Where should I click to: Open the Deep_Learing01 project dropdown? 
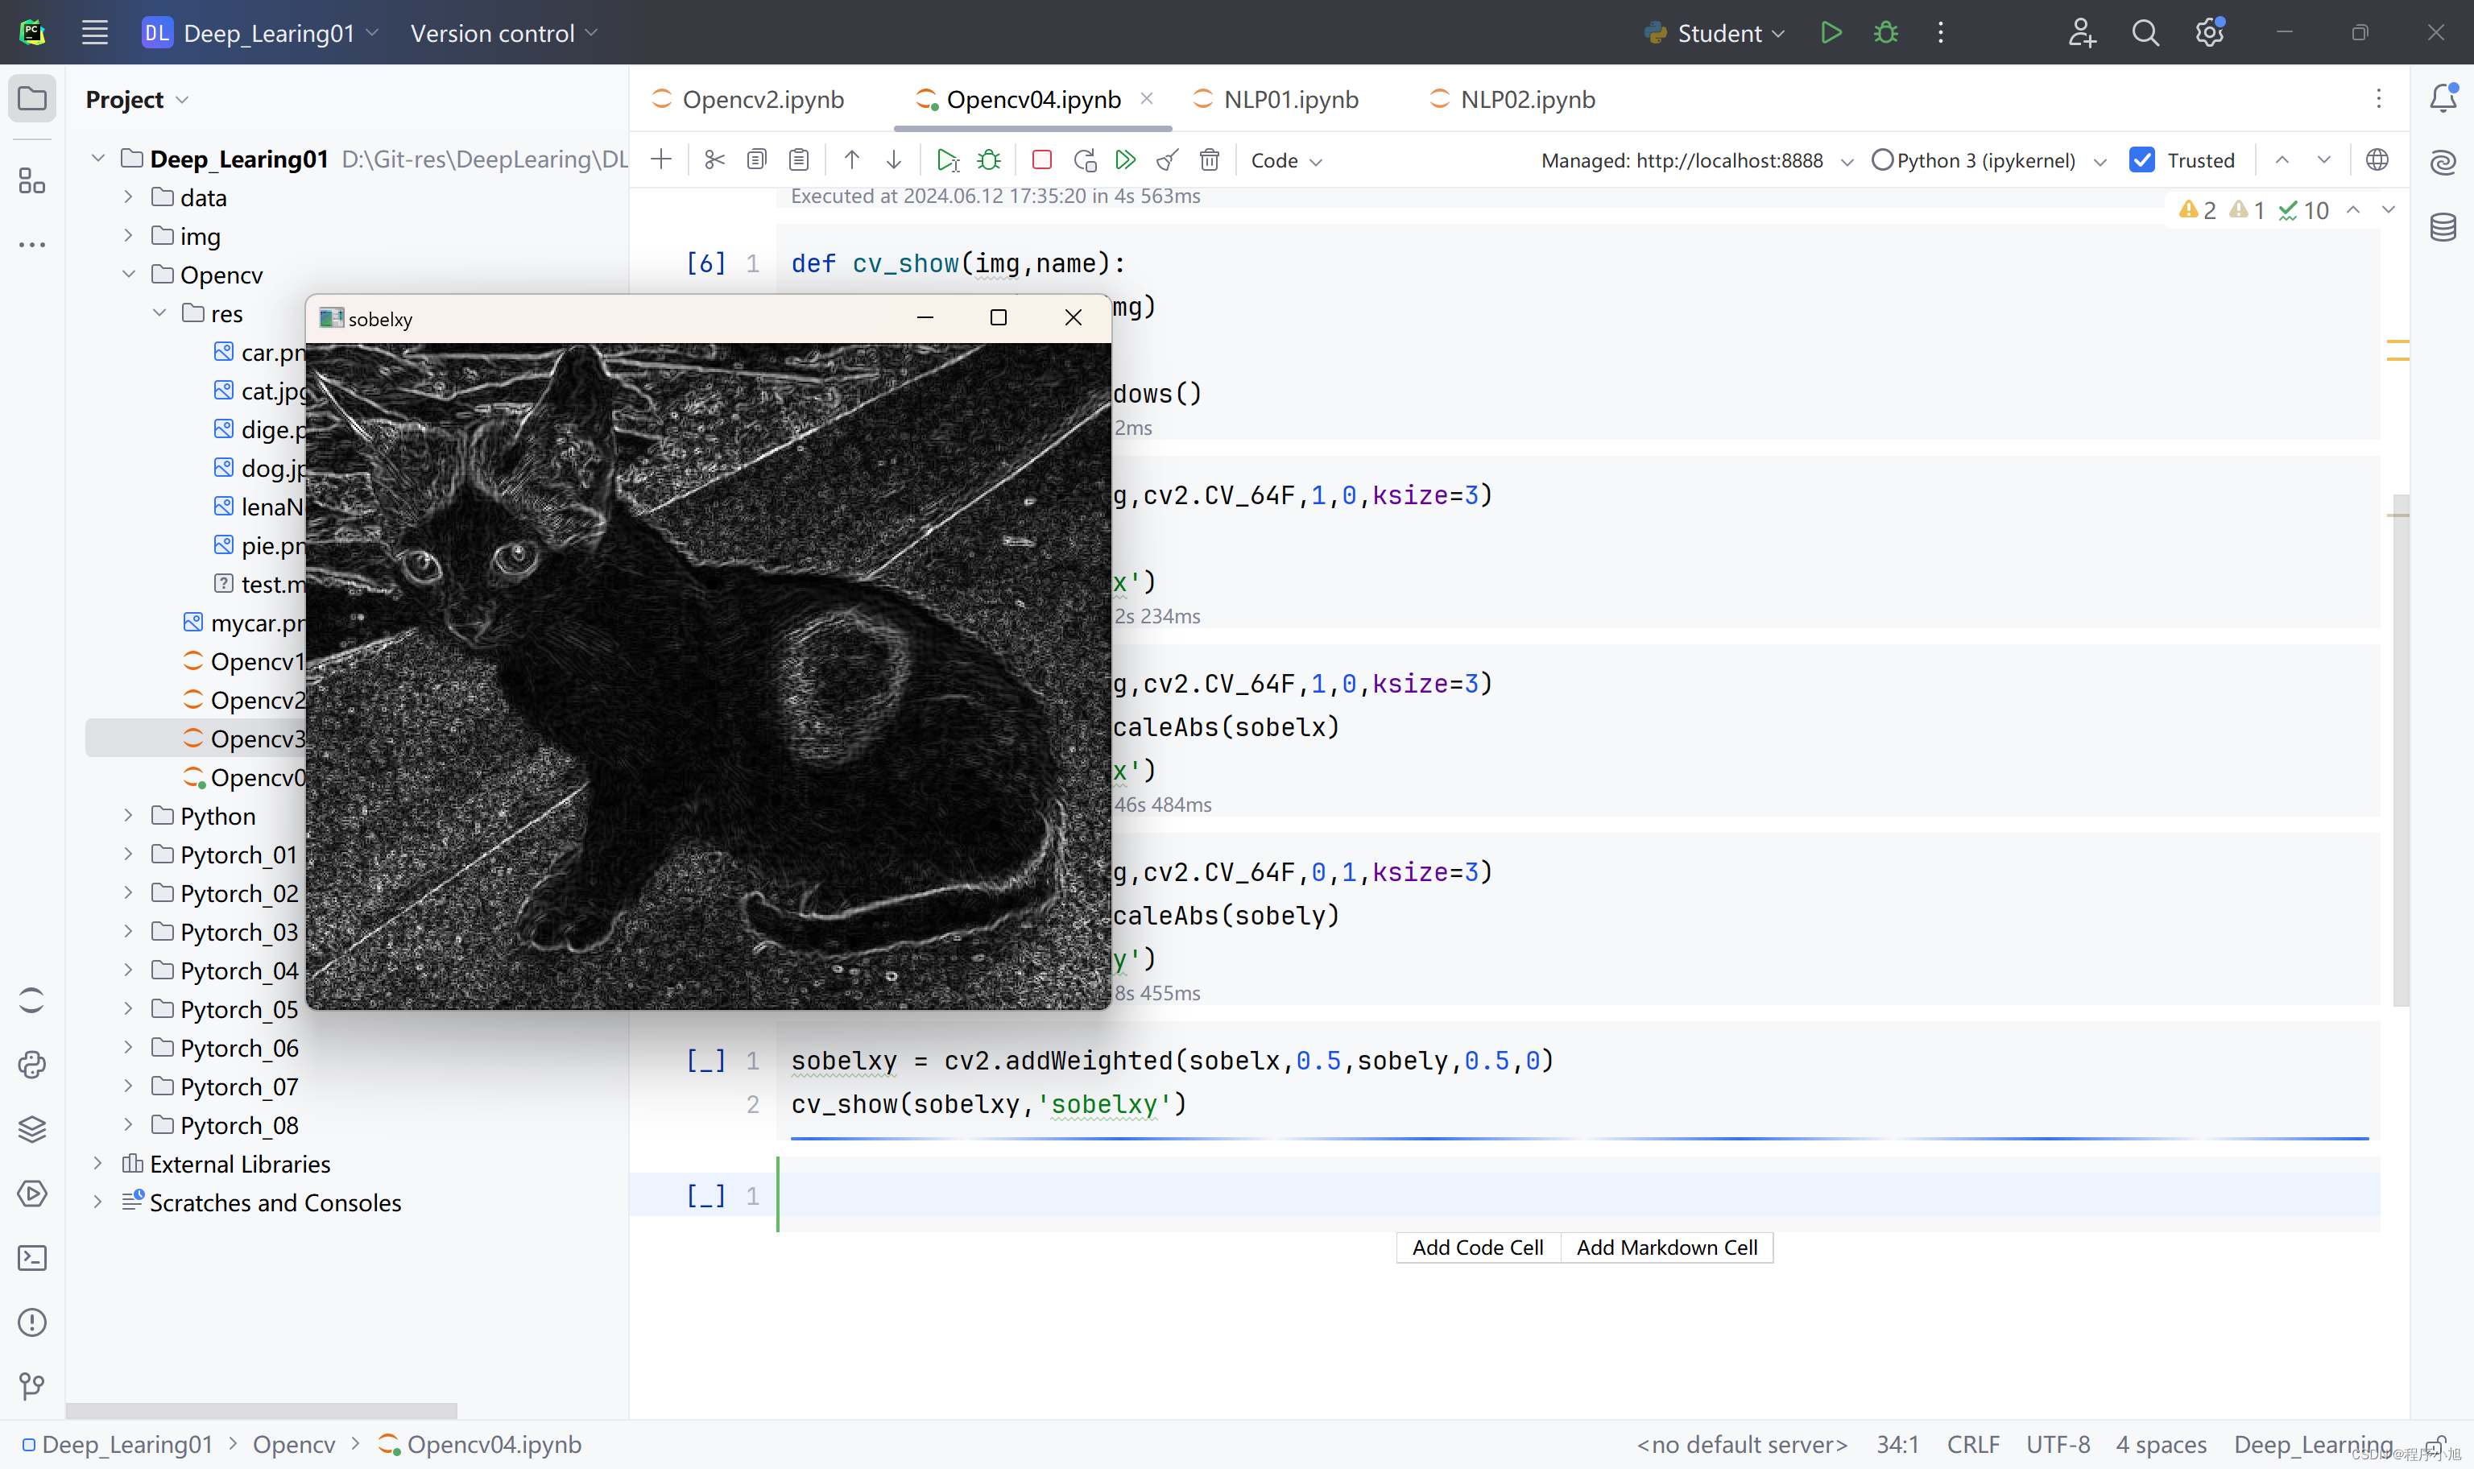261,33
